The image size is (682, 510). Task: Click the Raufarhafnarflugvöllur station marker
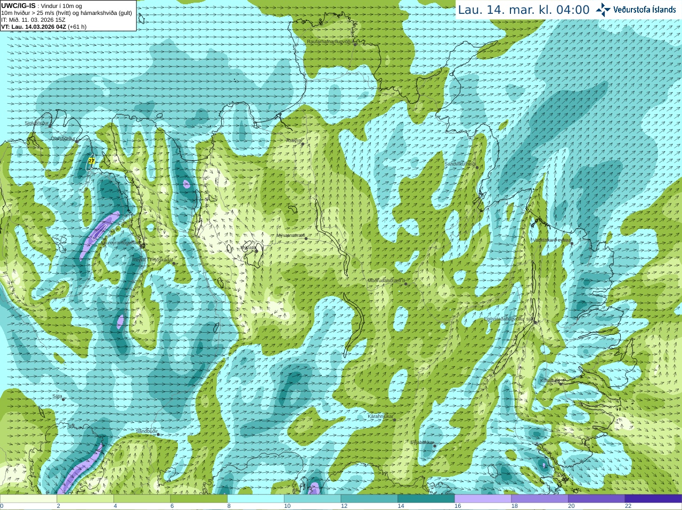point(355,44)
